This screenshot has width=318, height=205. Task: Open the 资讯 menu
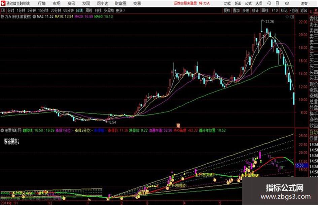click(x=71, y=3)
